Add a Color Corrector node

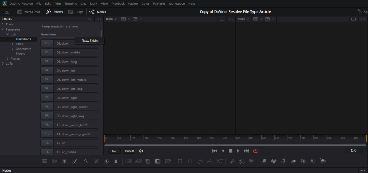click(86, 161)
